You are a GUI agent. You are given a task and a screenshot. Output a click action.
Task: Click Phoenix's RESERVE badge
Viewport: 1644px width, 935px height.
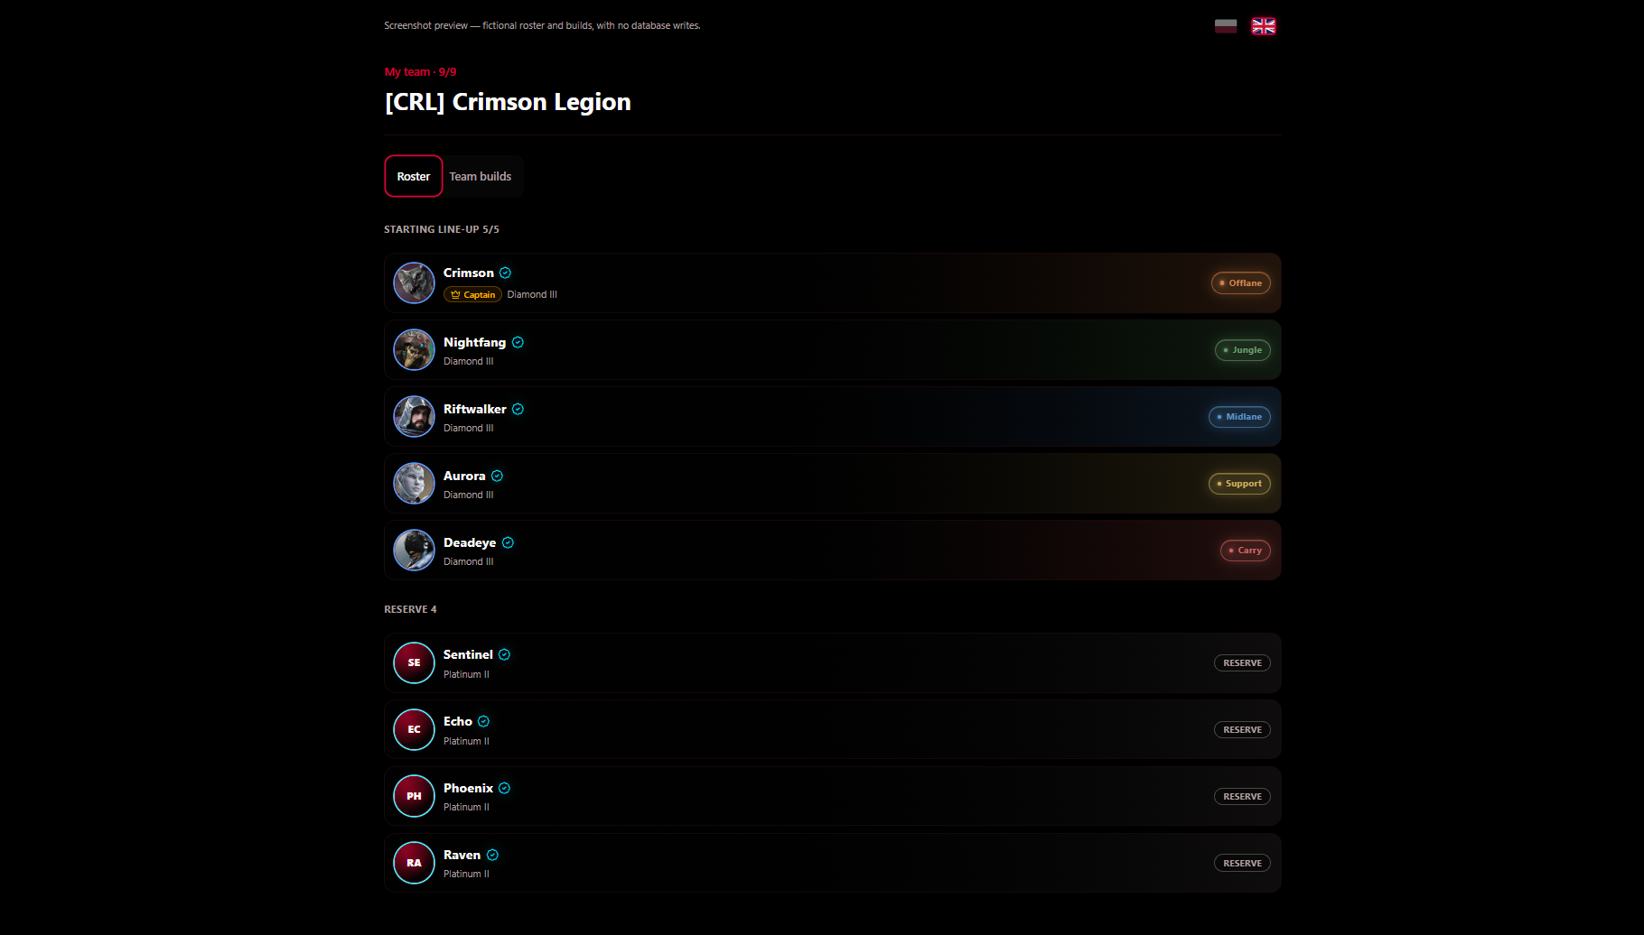(x=1242, y=797)
